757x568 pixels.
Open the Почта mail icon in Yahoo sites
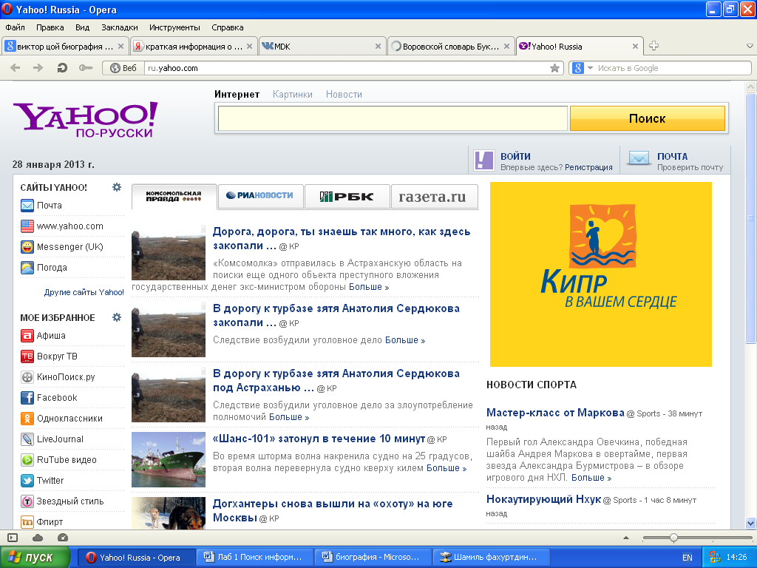(x=27, y=206)
